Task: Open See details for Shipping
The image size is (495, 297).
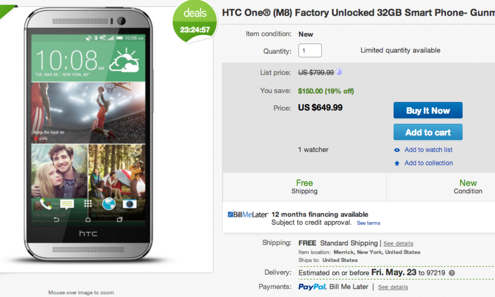Action: coord(398,243)
